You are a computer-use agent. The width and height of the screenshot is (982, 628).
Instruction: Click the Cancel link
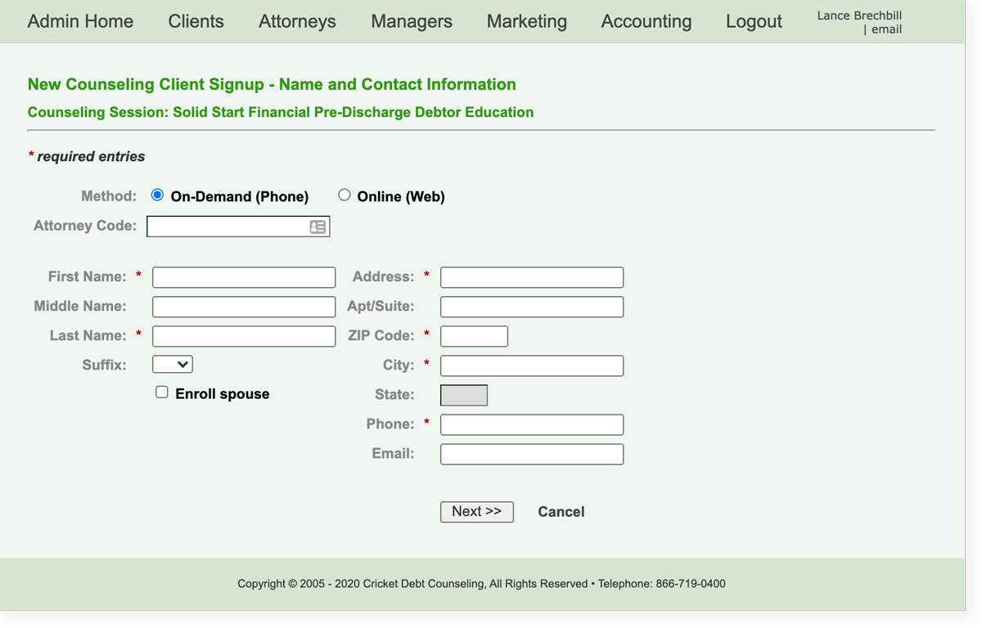(x=561, y=512)
